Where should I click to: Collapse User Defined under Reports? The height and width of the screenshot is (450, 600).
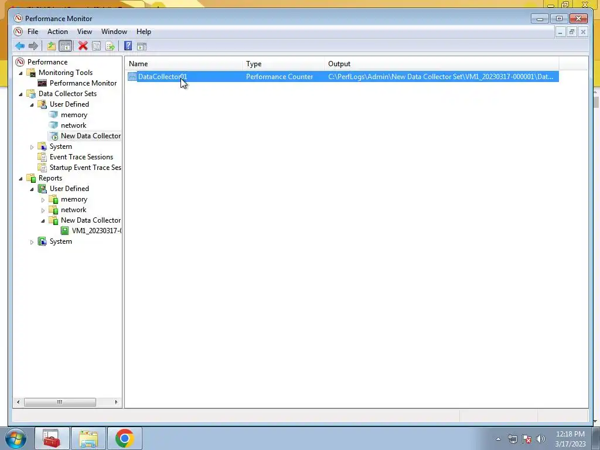32,189
